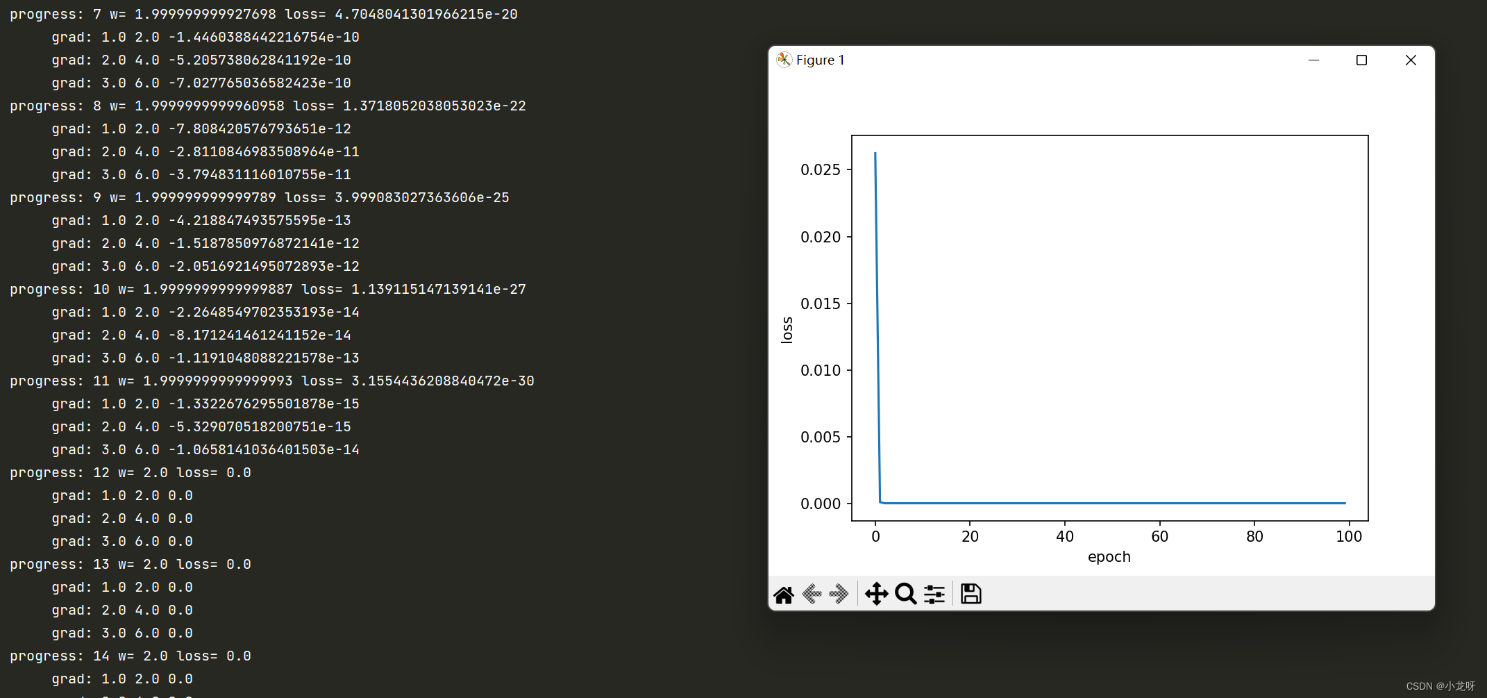Click the 0.020 y-axis tick label
The height and width of the screenshot is (698, 1487).
pyautogui.click(x=821, y=237)
